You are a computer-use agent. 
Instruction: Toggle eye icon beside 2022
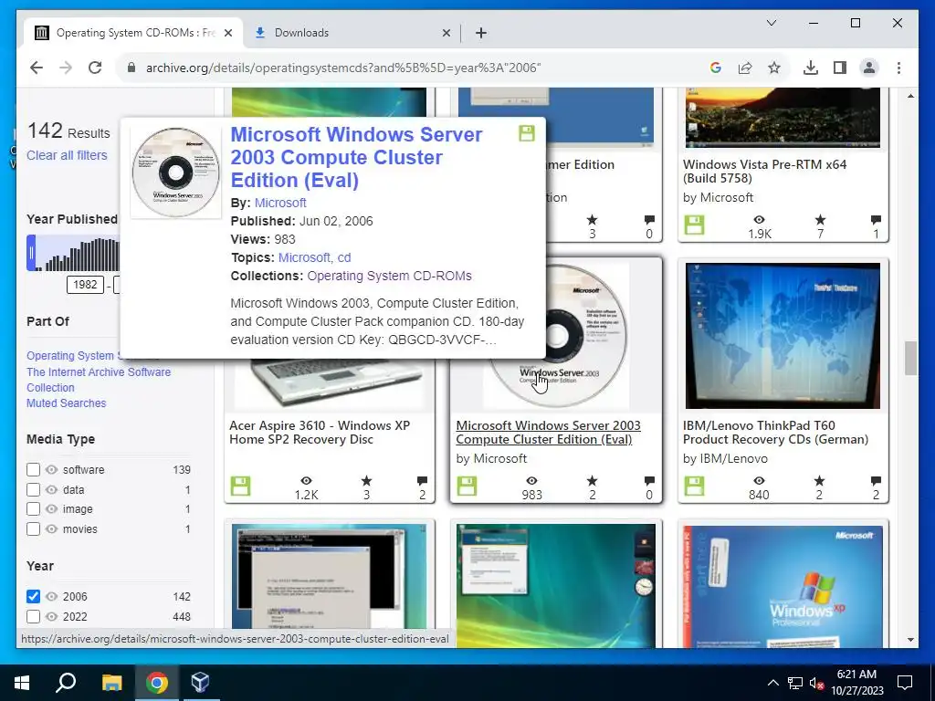[52, 616]
